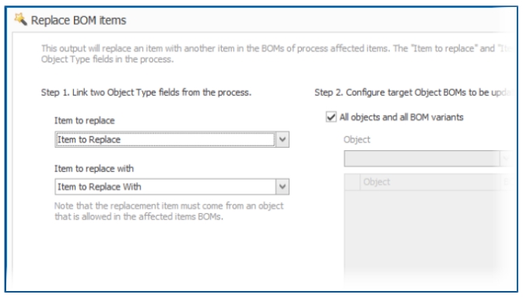Click the Step 2 Configure target Object BOMs heading
This screenshot has height=298, width=526.
click(x=413, y=93)
